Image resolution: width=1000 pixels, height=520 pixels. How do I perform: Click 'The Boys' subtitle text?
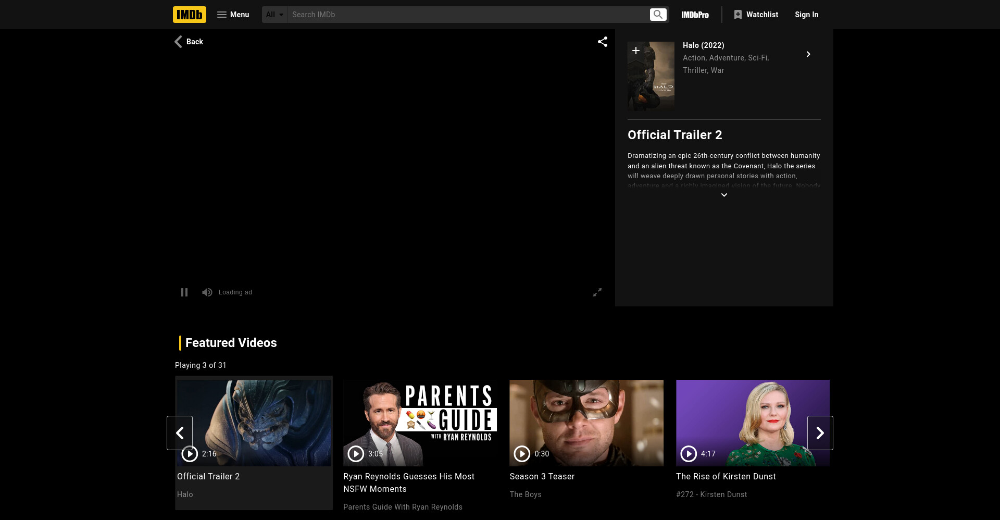tap(526, 494)
